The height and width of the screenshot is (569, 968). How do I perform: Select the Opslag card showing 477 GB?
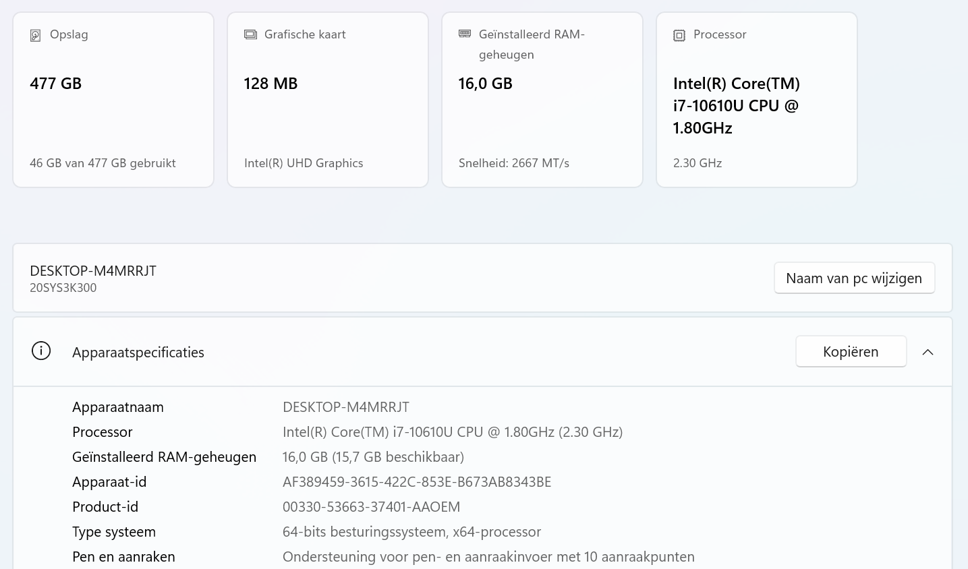click(113, 99)
